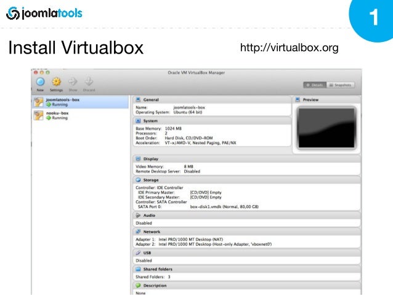This screenshot has width=393, height=295.
Task: Click 'box-disk1.vmdk (Normal, 80,00 GB)' entry
Action: (224, 207)
